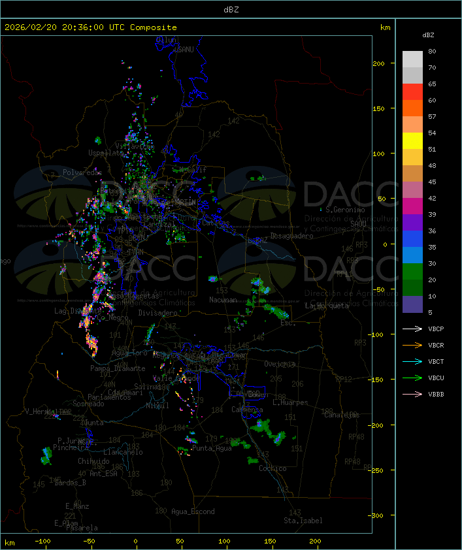The width and height of the screenshot is (462, 550).
Task: Click the white VBCP arrow icon
Action: [412, 329]
